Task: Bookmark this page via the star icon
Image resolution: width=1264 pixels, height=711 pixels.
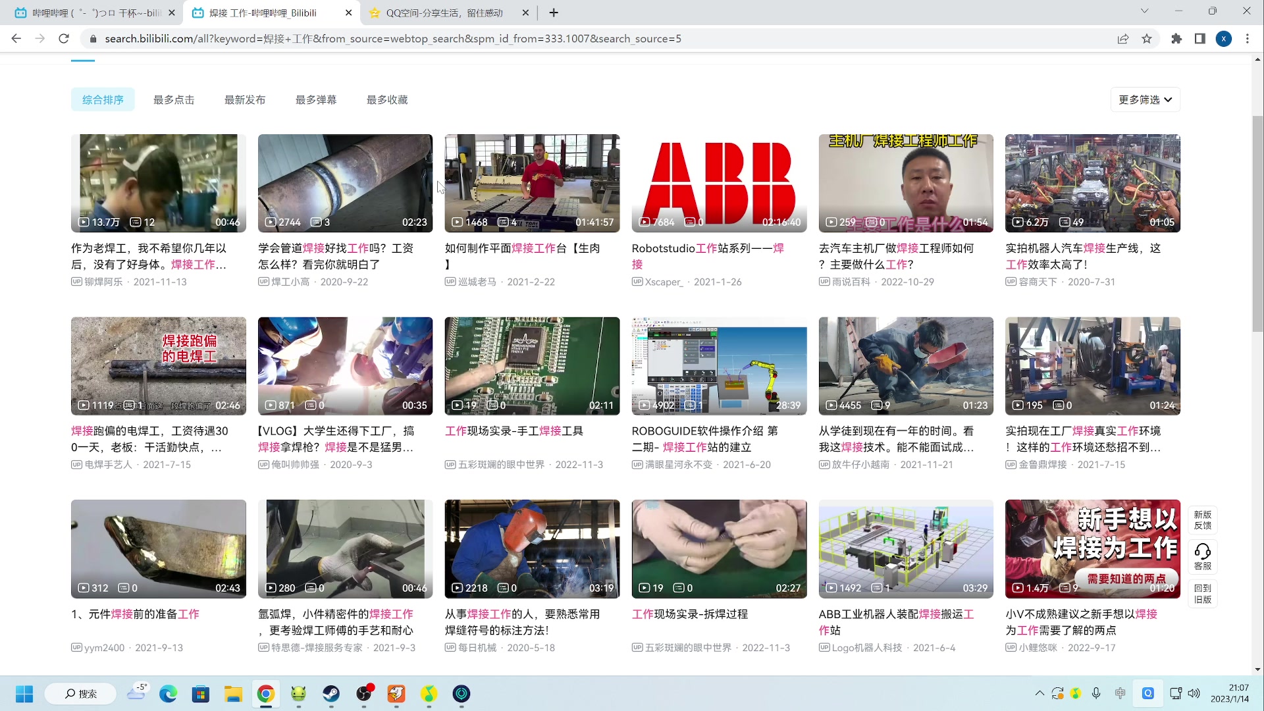Action: point(1147,39)
